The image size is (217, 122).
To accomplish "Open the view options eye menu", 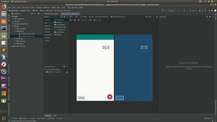I will pos(71,20).
